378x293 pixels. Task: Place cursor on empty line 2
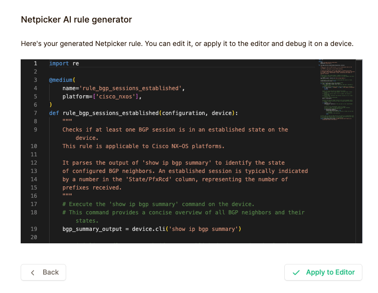138,72
